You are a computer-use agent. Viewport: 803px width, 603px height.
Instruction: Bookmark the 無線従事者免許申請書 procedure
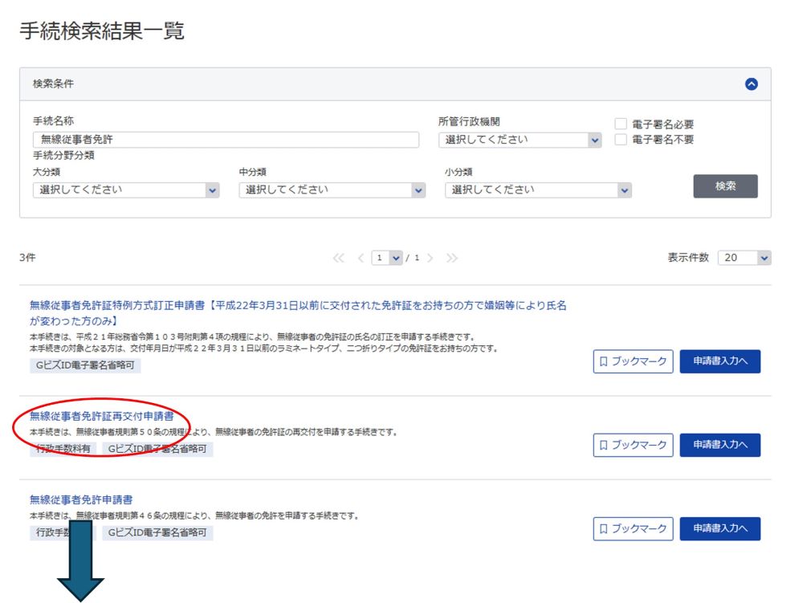coord(633,529)
